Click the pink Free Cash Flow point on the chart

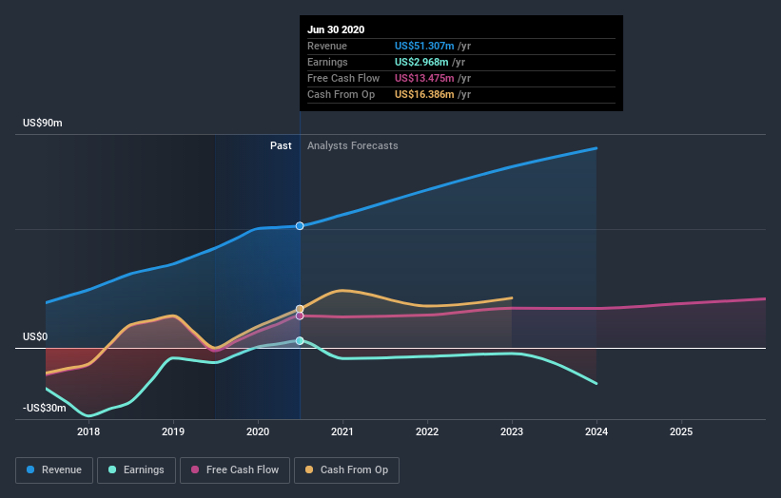pos(300,316)
